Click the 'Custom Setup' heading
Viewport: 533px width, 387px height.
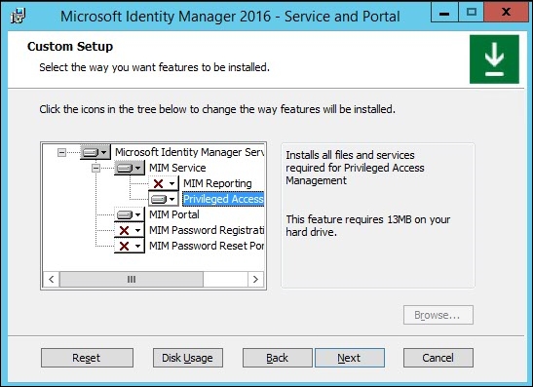click(x=70, y=46)
